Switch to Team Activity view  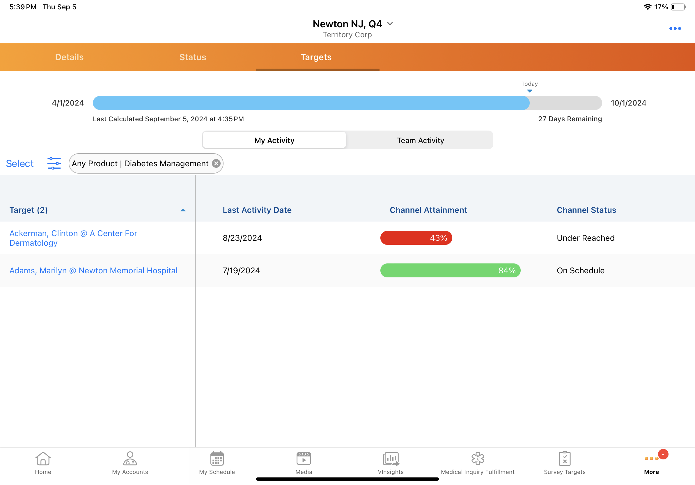pyautogui.click(x=420, y=140)
